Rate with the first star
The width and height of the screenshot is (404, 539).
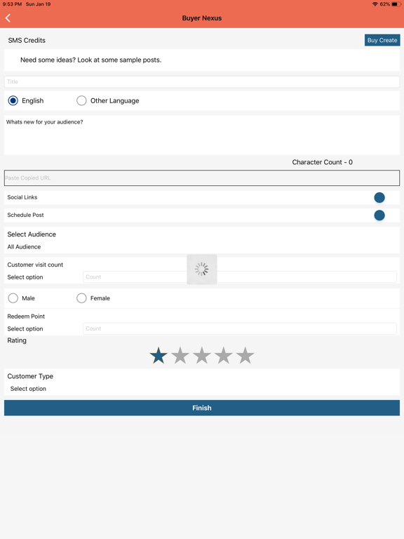coord(159,355)
